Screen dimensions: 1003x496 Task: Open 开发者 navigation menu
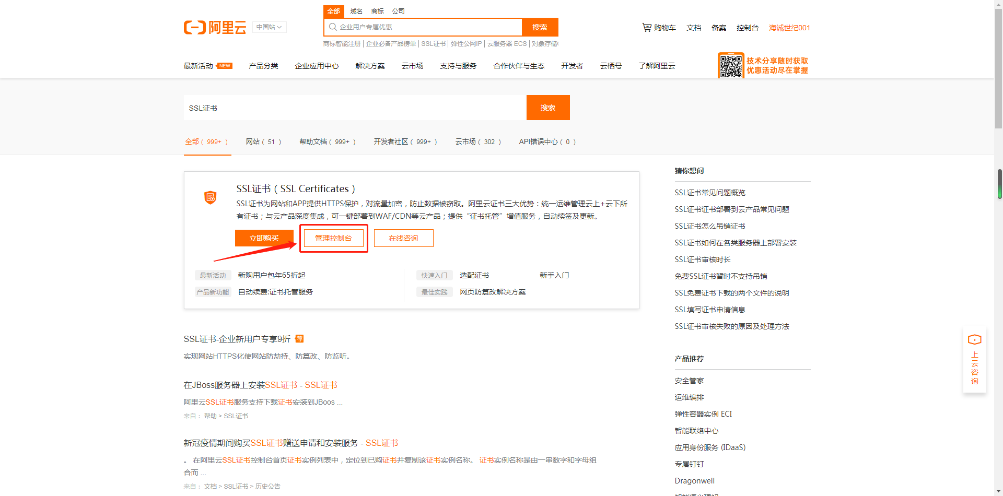[x=572, y=66]
